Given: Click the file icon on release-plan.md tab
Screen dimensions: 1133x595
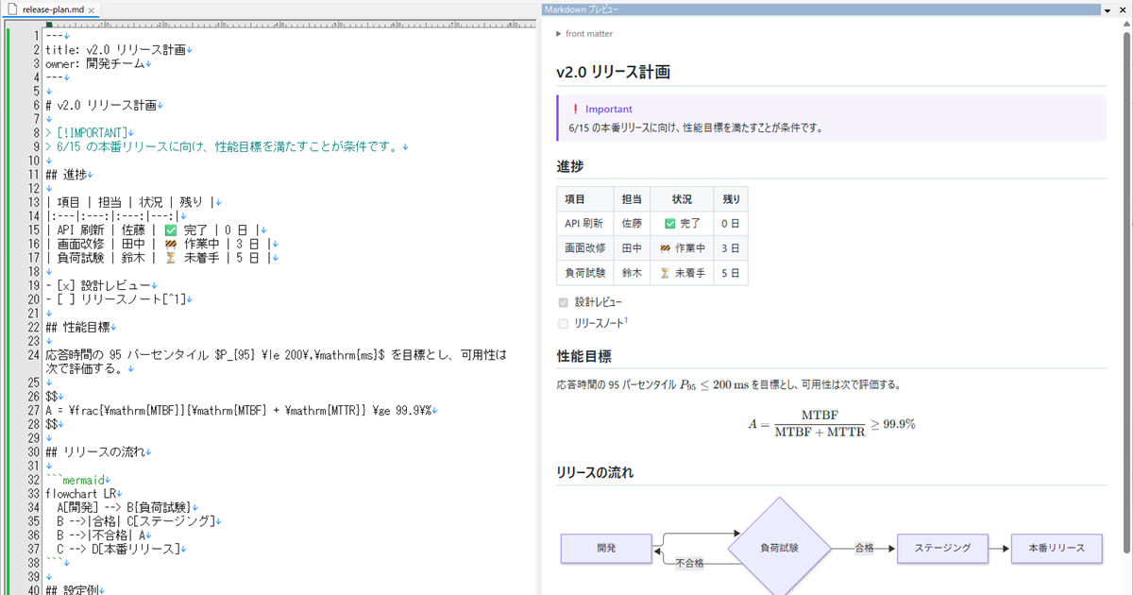Looking at the screenshot, I should point(13,9).
